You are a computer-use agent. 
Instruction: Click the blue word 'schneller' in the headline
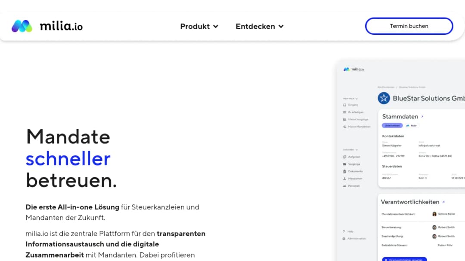68,159
